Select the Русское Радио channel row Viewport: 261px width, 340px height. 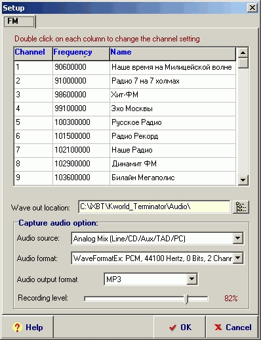click(125, 122)
